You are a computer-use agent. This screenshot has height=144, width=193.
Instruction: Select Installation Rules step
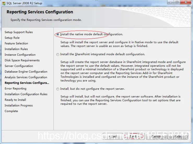pos(16,49)
